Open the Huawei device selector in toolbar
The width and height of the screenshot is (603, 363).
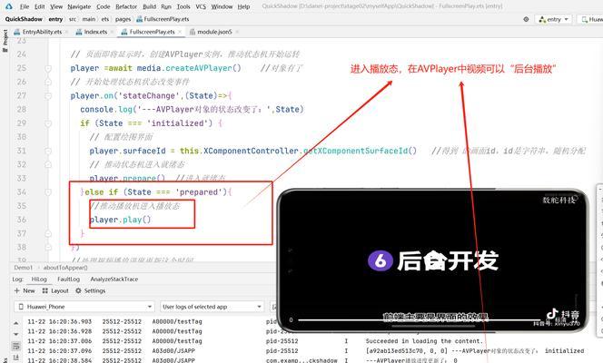[591, 19]
